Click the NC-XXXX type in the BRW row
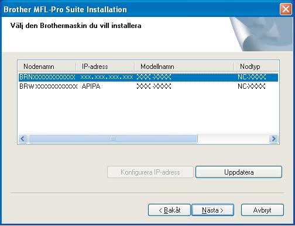295x226 pixels. point(252,86)
